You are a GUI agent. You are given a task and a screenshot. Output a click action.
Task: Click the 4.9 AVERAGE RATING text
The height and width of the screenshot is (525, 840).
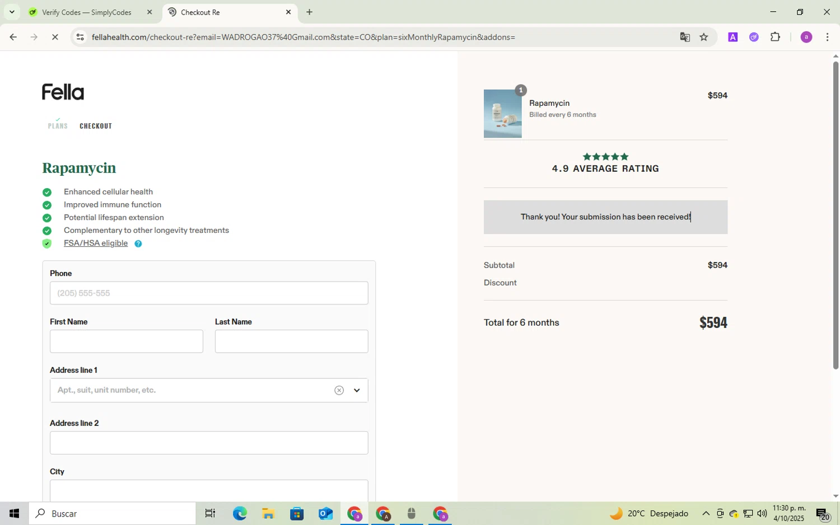[x=605, y=168]
